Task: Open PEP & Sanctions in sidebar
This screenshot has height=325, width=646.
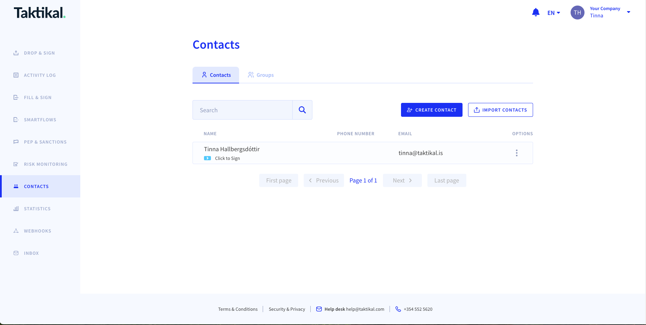Action: (45, 142)
